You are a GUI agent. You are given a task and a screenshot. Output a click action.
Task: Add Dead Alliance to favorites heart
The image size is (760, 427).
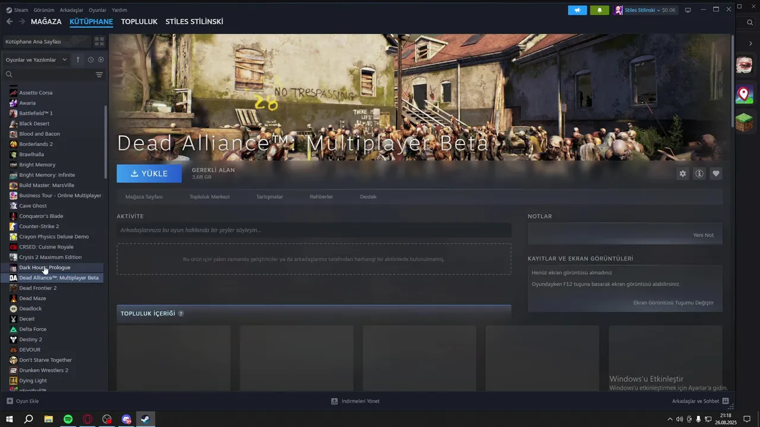[x=716, y=174]
